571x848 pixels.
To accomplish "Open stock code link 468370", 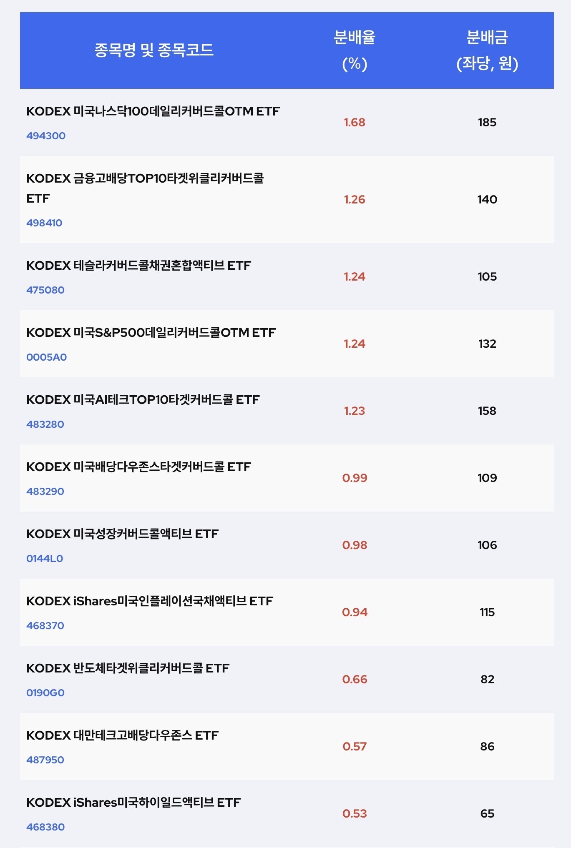I will click(x=45, y=626).
